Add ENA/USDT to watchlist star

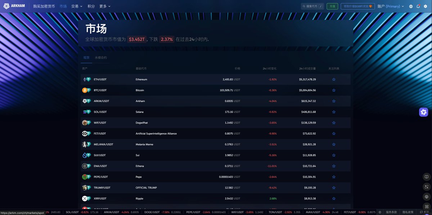tap(334, 166)
